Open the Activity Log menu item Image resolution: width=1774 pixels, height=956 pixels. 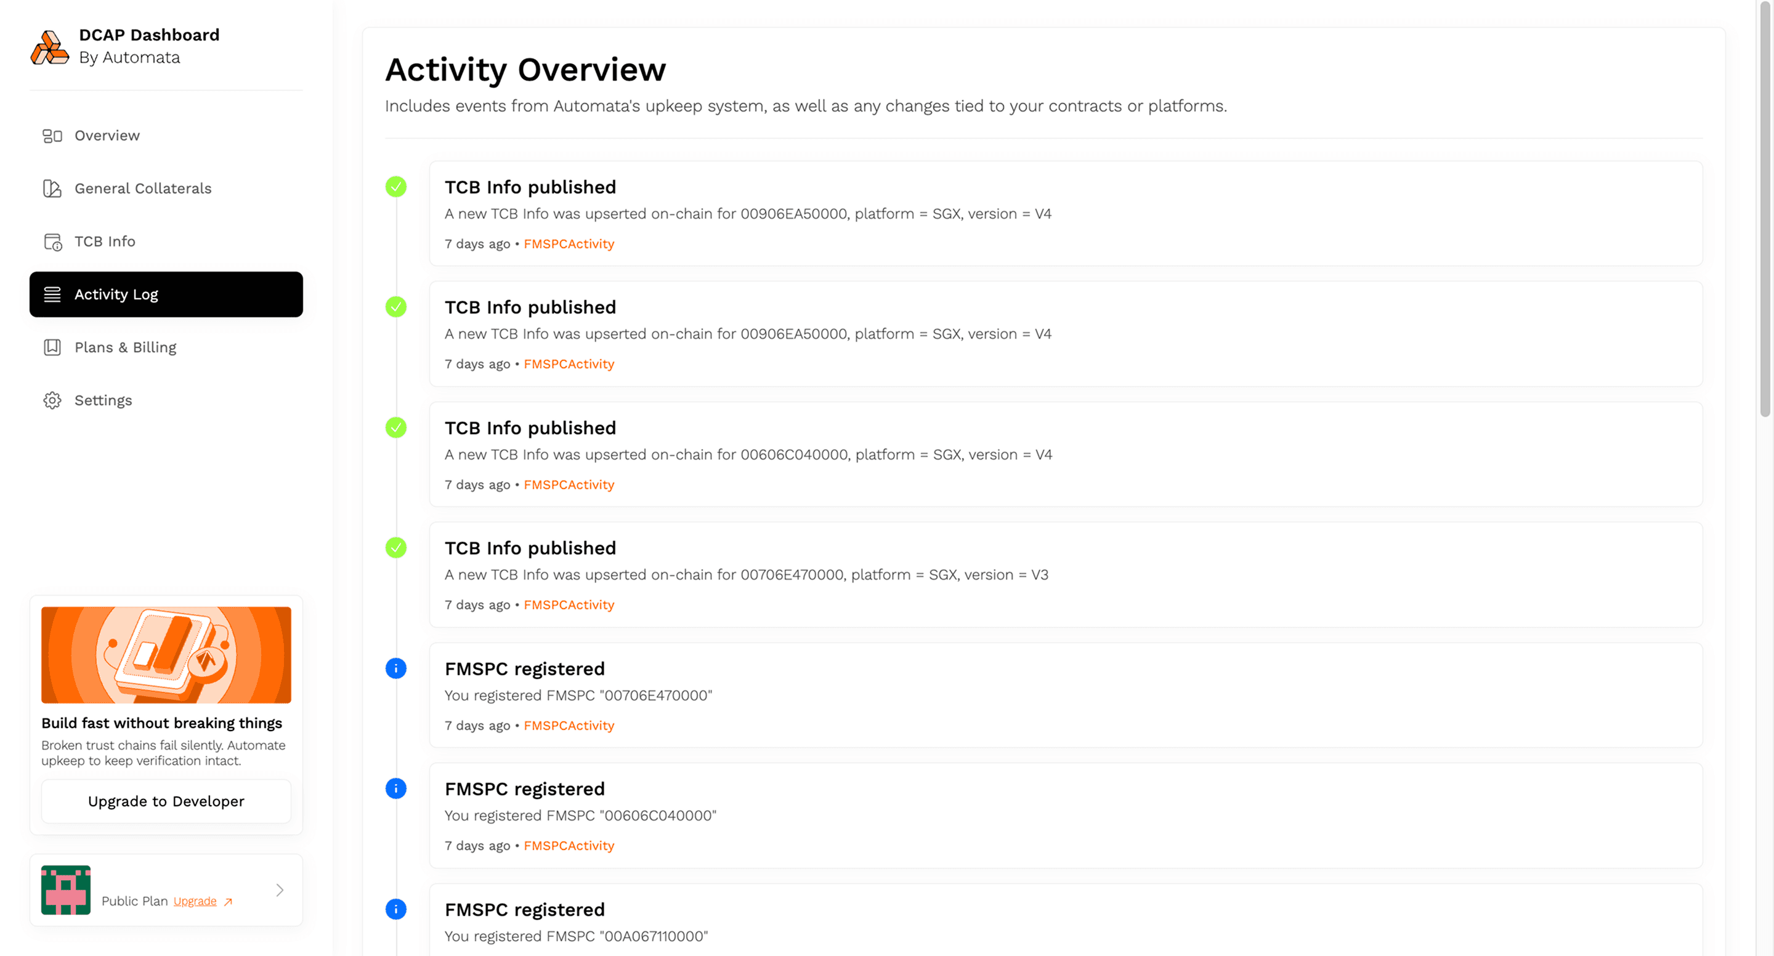point(166,295)
